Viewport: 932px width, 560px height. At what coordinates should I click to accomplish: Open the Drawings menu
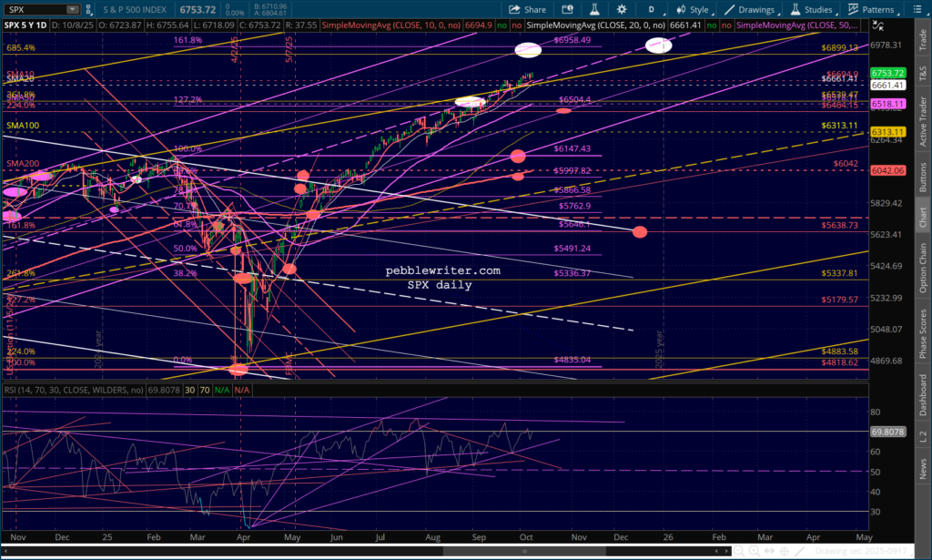pyautogui.click(x=750, y=10)
